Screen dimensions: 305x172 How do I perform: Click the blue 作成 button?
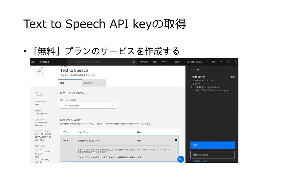pyautogui.click(x=212, y=145)
